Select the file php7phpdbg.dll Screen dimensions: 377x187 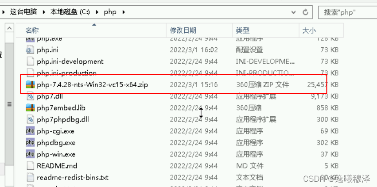pyautogui.click(x=63, y=119)
